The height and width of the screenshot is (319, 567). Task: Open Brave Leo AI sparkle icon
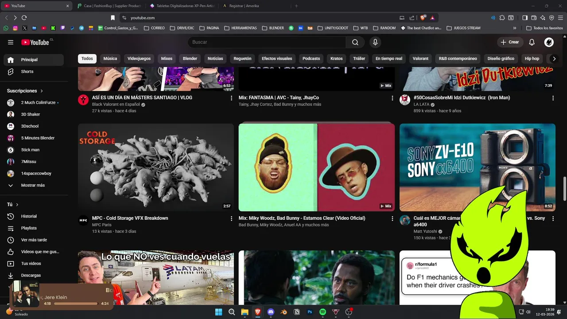tap(543, 18)
